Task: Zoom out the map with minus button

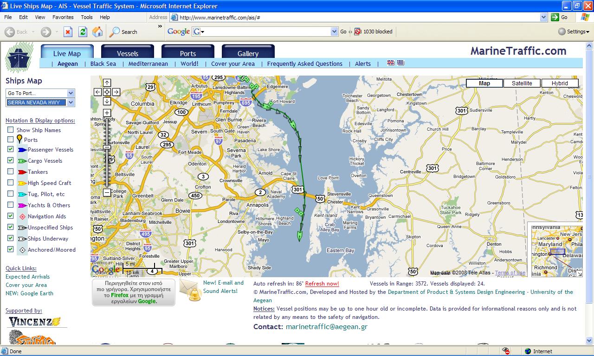Action: (x=107, y=192)
